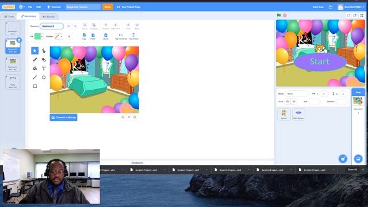
Task: Open Tutorials from the menu bar
Action: [x=54, y=7]
